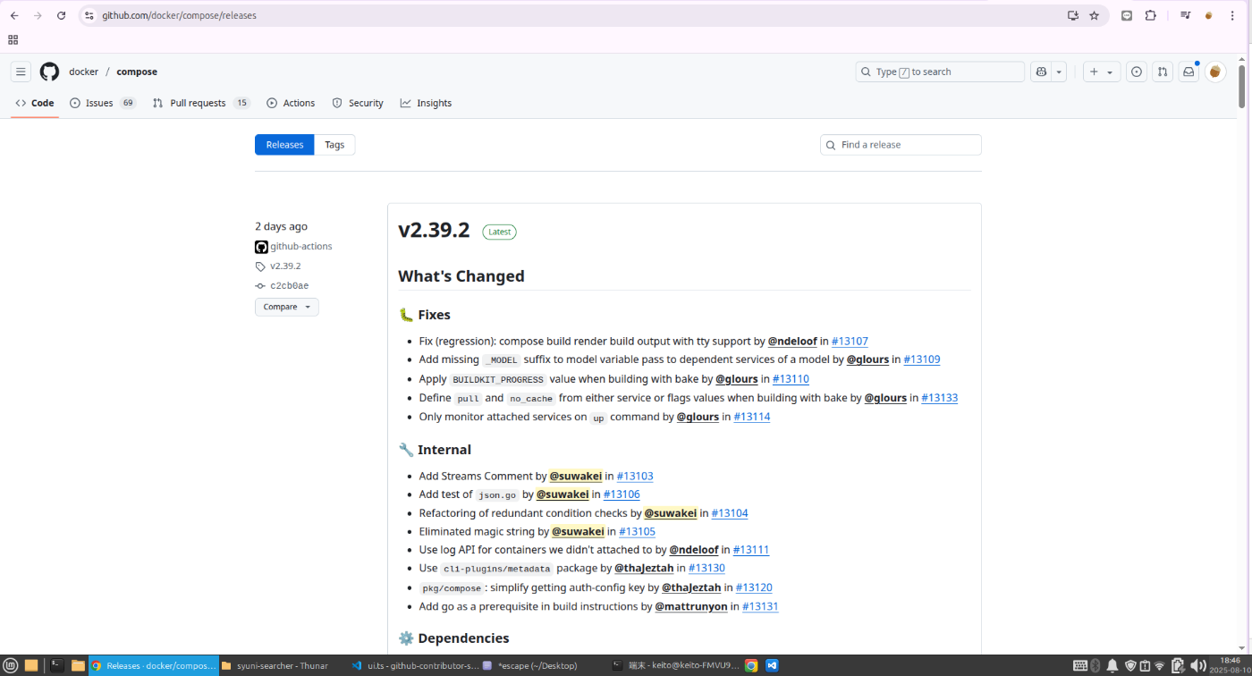This screenshot has width=1252, height=676.
Task: Open the Pull requests icon in GitHub header
Action: pos(1162,72)
